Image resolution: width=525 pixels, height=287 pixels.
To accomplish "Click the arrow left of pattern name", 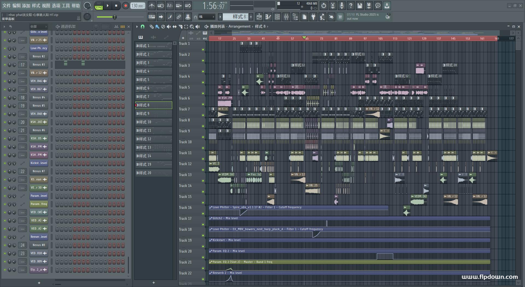I will pos(220,17).
